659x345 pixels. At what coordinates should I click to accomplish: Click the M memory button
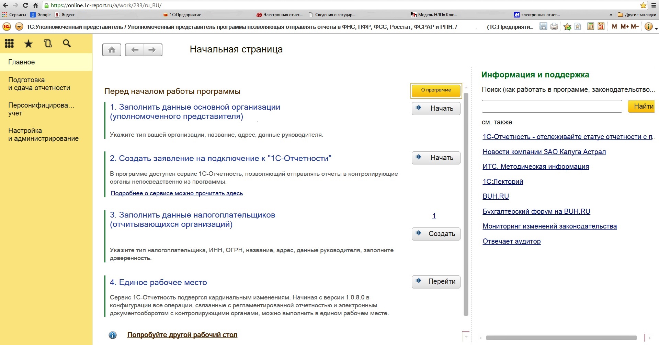tap(614, 26)
